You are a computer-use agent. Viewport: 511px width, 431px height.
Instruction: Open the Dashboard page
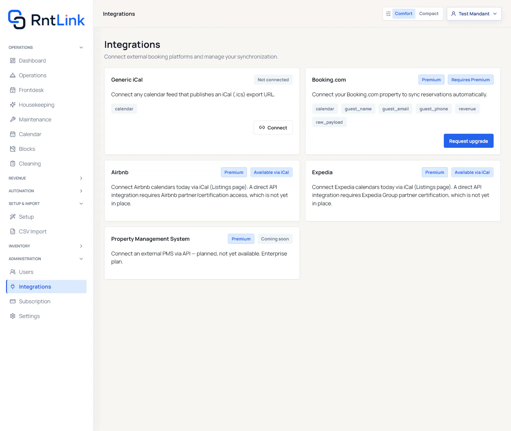click(46, 61)
